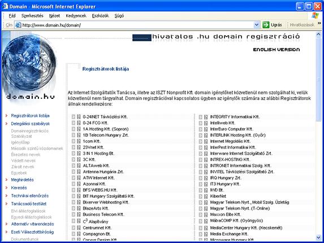Click the arrow icon beside ATW Internet Kft.

click(74, 178)
